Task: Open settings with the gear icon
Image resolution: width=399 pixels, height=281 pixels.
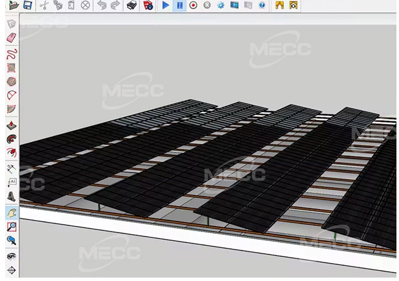Action: point(220,5)
